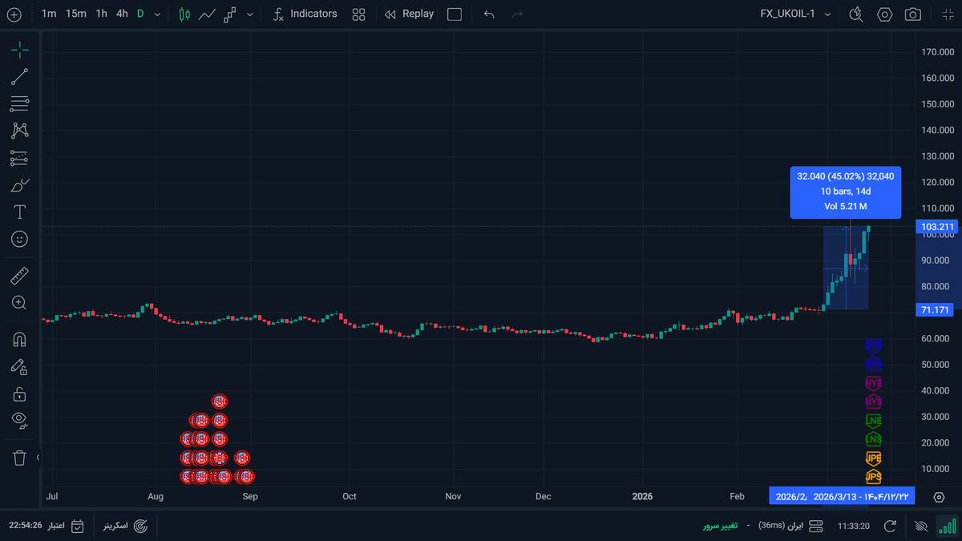The width and height of the screenshot is (962, 541).
Task: Select the XABCD pattern tool
Action: click(x=19, y=130)
